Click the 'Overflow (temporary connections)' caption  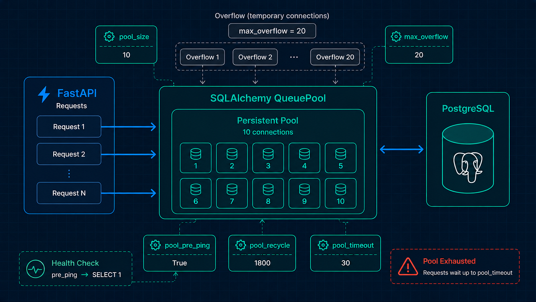pos(272,16)
